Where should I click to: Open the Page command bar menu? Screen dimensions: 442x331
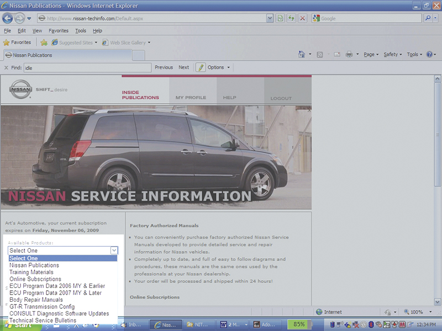[371, 55]
